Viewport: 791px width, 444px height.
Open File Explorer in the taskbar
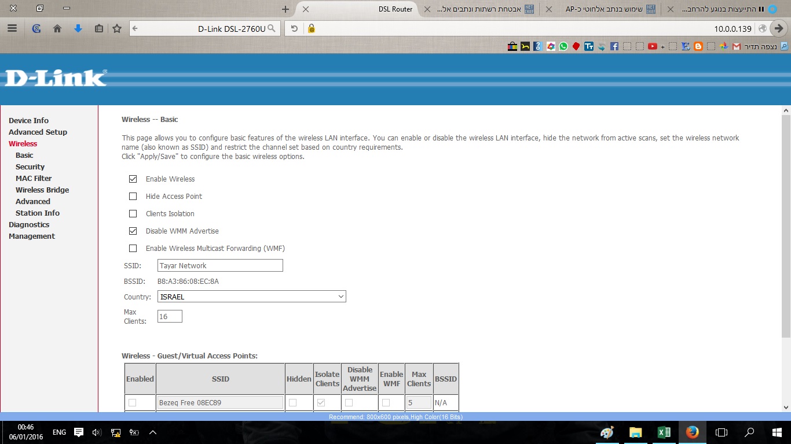coord(636,432)
